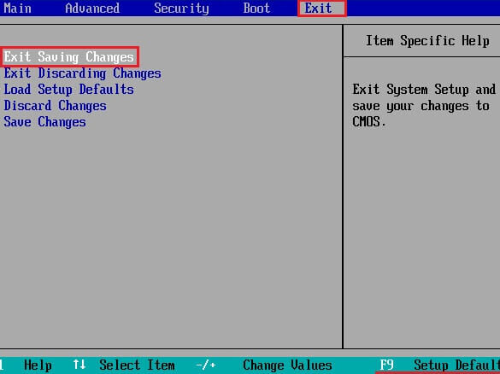Viewport: 500px width, 374px height.
Task: Click Help label in bottom bar
Action: point(38,365)
